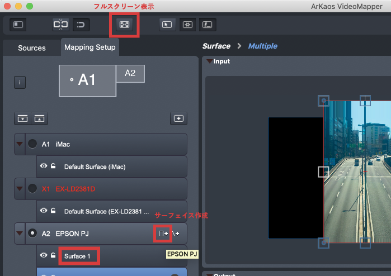The image size is (391, 276).
Task: Switch to the Mapping Setup tab
Action: [89, 47]
